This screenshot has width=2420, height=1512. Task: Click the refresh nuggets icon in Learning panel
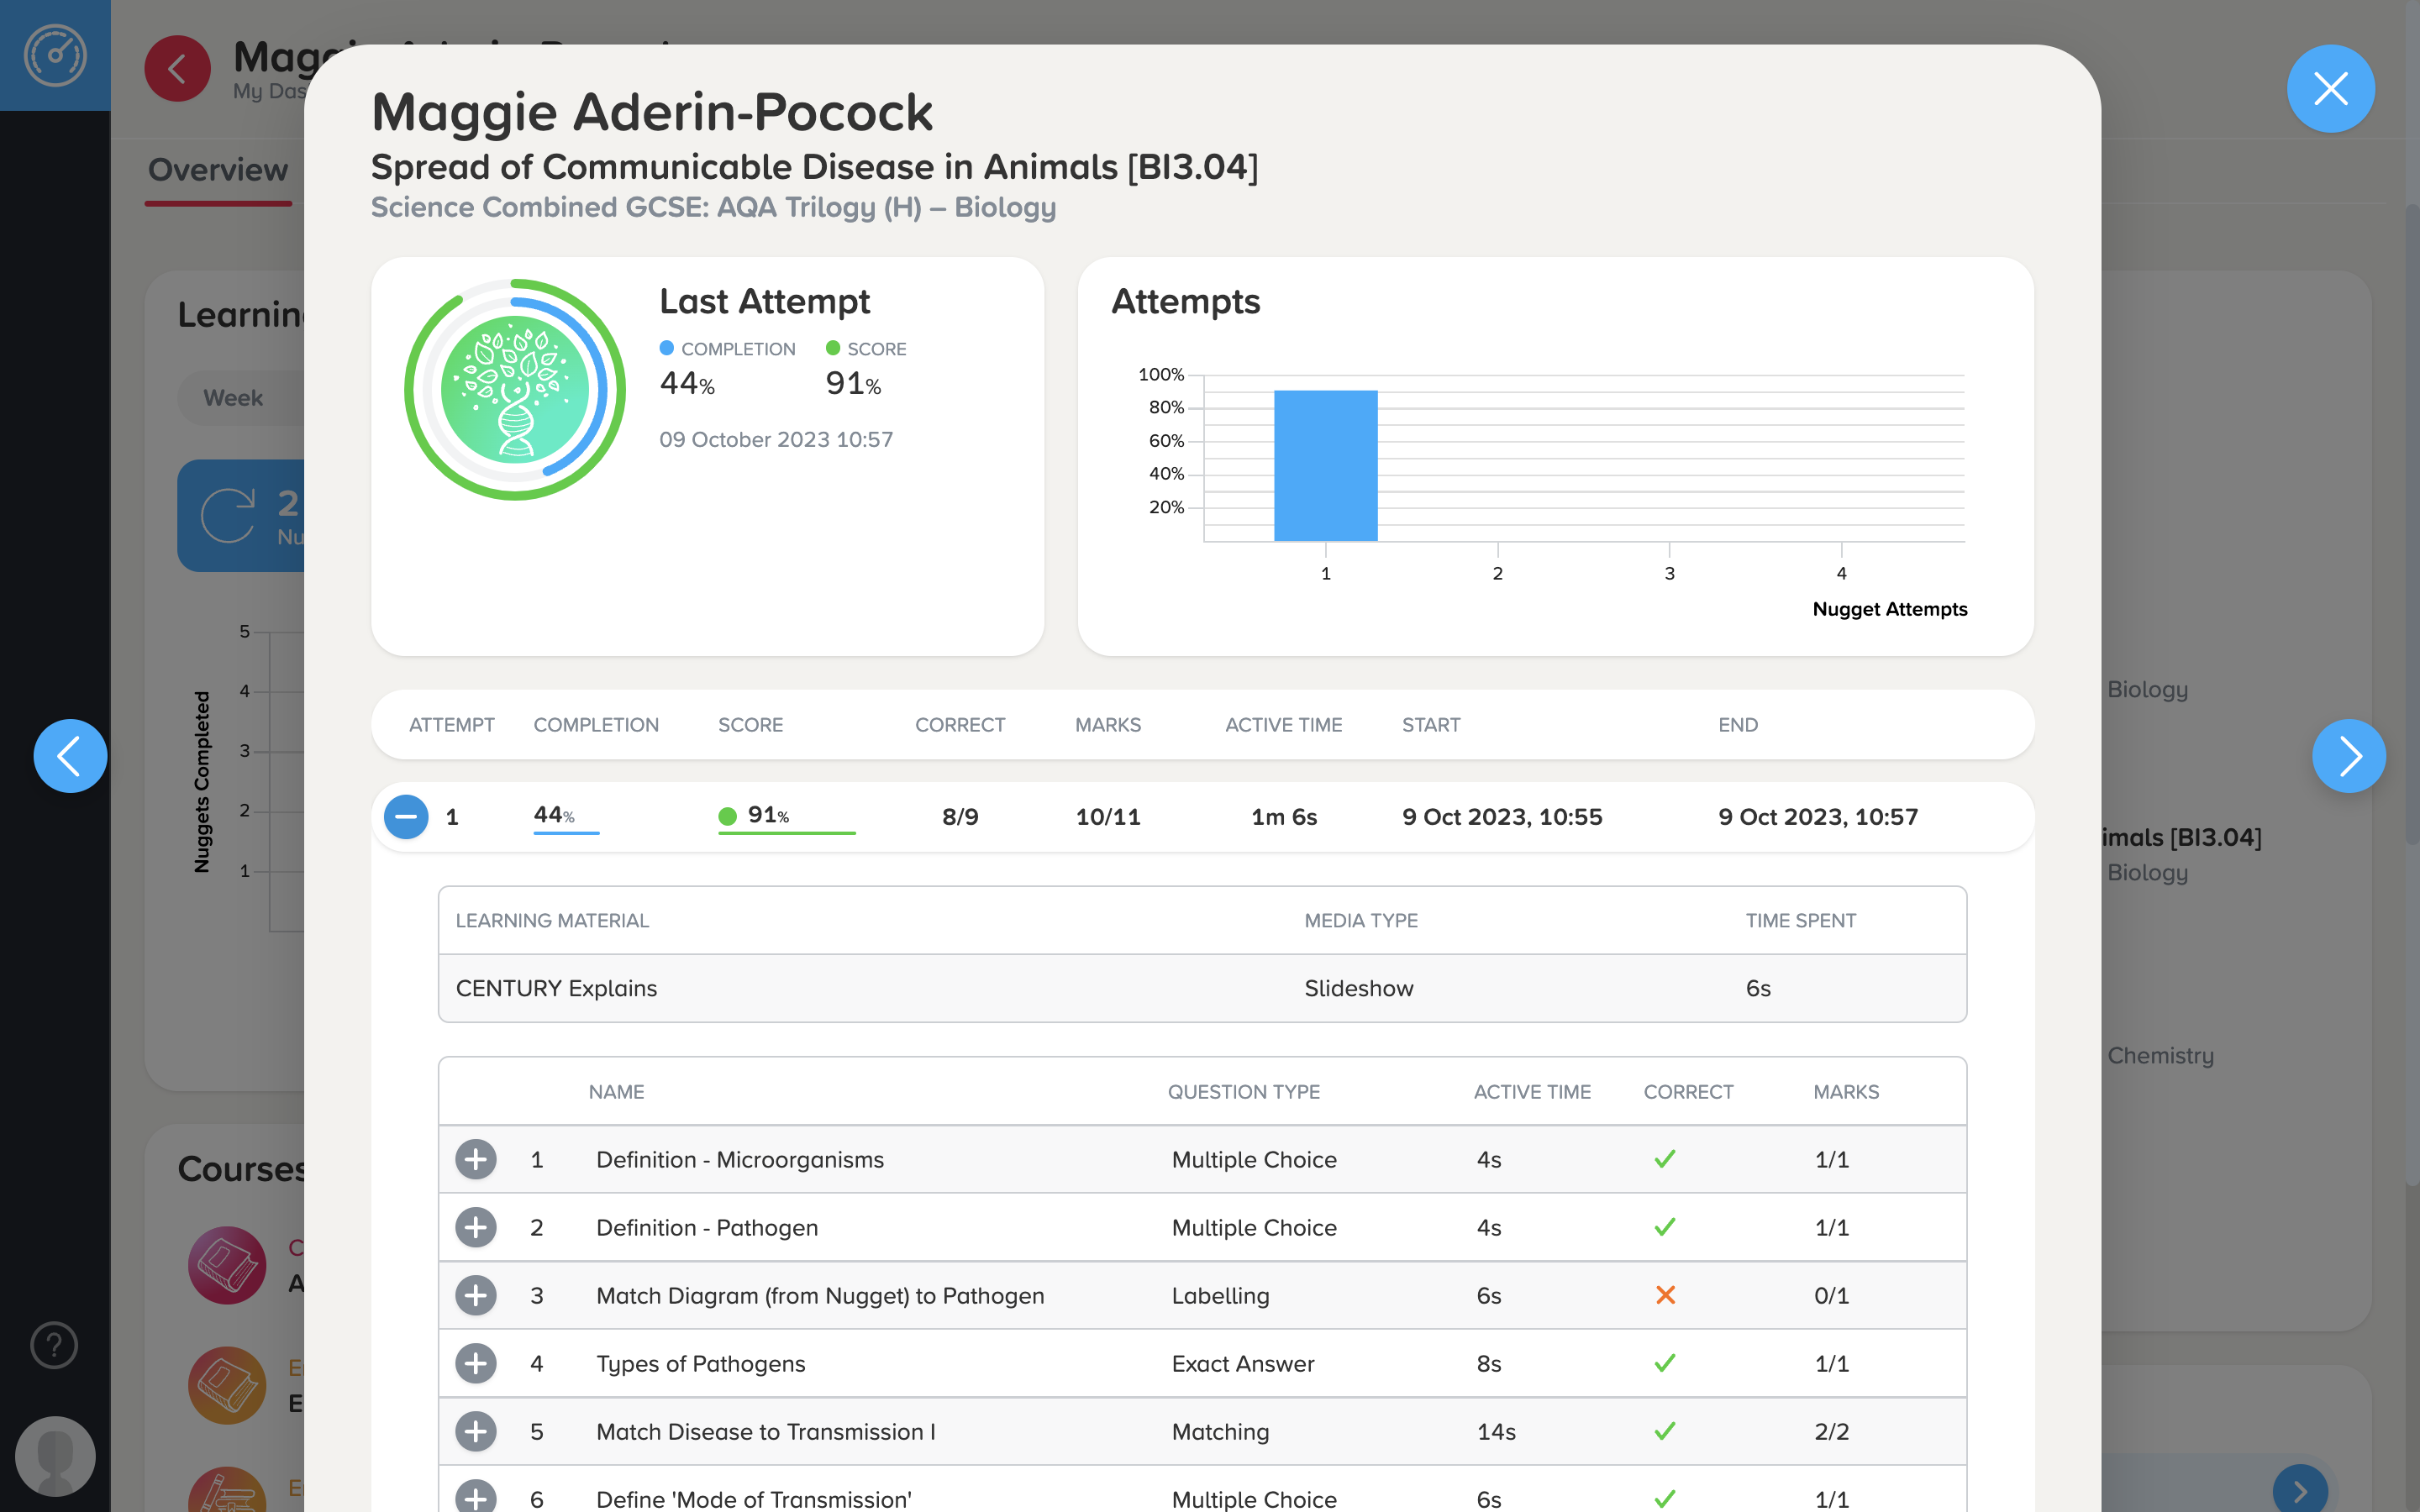(x=228, y=516)
